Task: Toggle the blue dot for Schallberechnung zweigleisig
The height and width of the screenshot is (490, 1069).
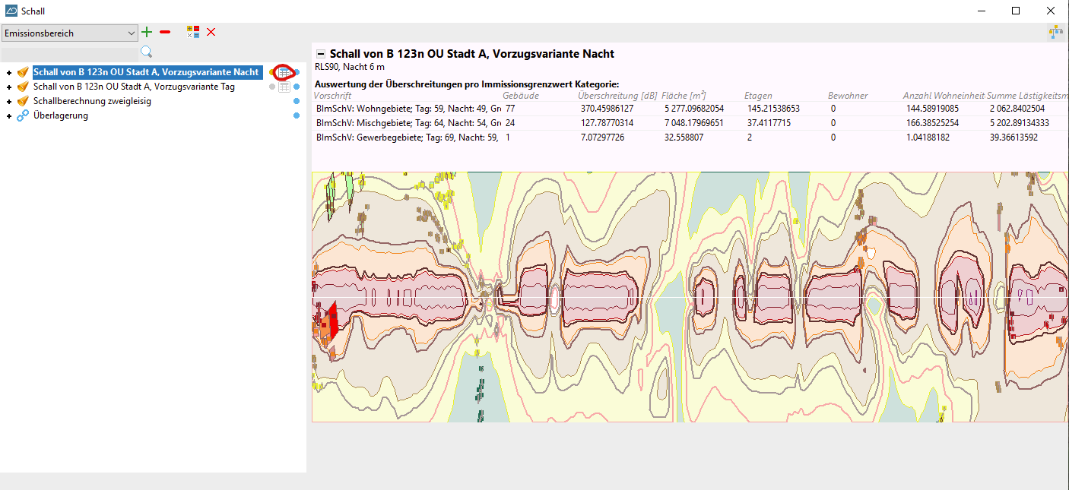Action: tap(297, 102)
